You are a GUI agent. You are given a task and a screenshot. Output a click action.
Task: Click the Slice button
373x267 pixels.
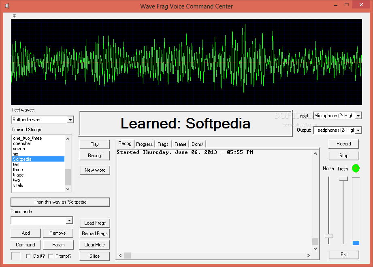pos(95,256)
